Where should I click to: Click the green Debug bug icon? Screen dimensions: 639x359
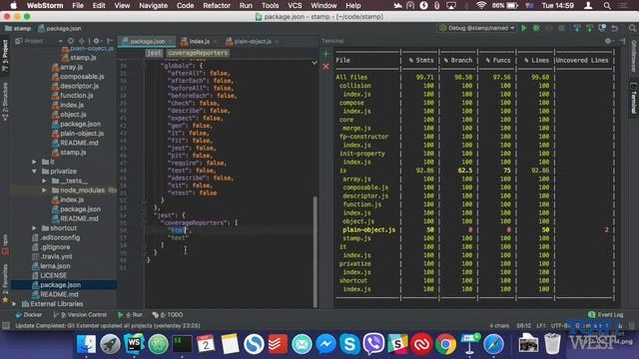(x=537, y=28)
